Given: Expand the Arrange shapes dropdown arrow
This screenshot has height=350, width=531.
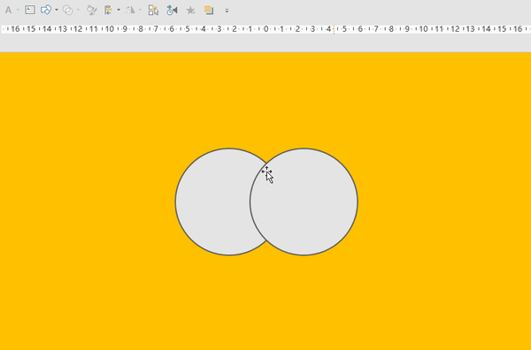Looking at the screenshot, I should coord(57,10).
